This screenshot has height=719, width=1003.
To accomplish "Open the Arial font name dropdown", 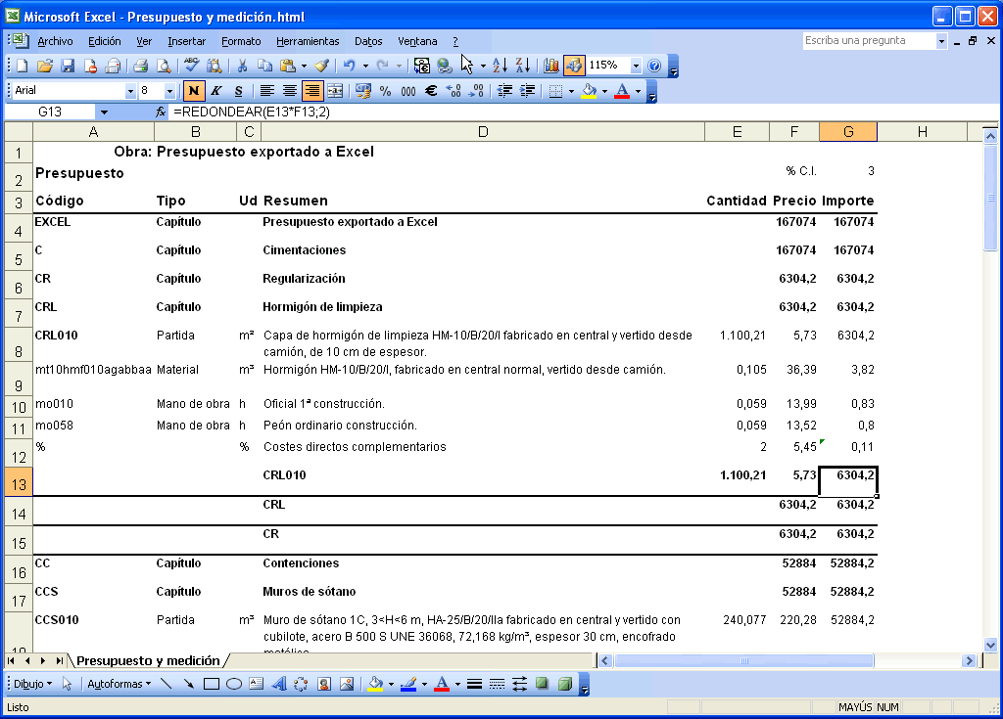I will click(130, 91).
